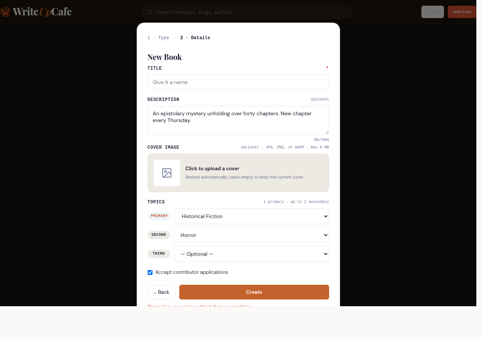Open the Primary topic dropdown
Viewport: 482px width, 339px height.
click(252, 216)
